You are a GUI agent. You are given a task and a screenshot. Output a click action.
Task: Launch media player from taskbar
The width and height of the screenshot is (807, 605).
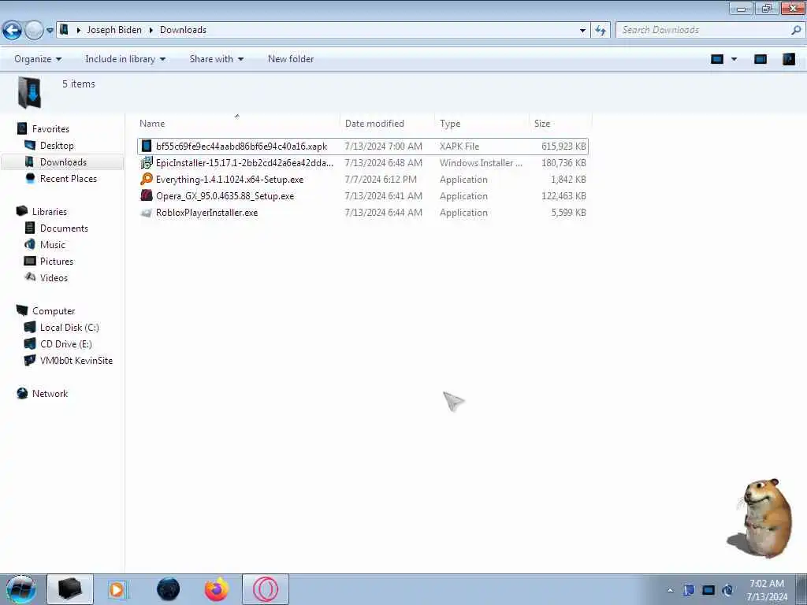117,589
